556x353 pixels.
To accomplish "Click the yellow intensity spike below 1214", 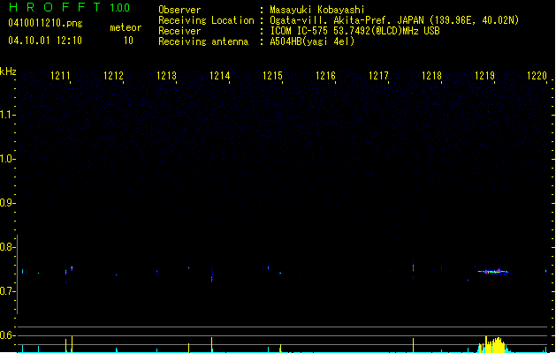I will pyautogui.click(x=211, y=345).
